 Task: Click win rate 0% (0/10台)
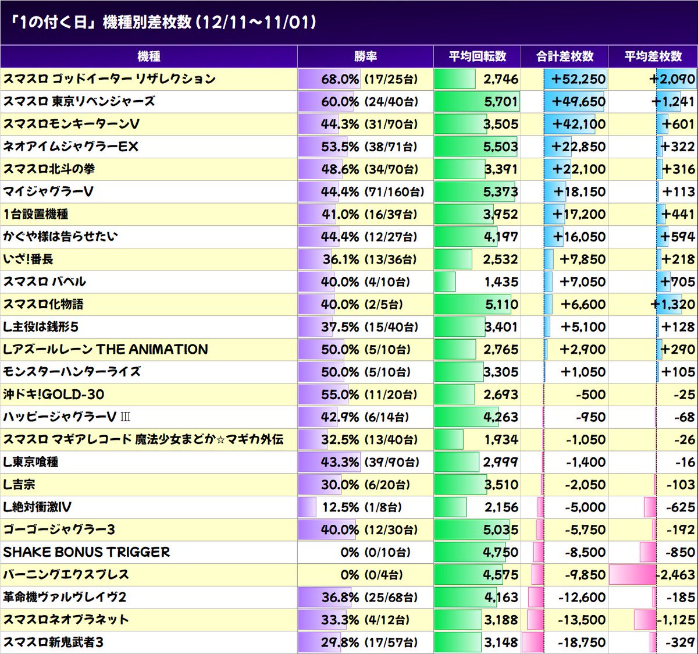(x=376, y=553)
